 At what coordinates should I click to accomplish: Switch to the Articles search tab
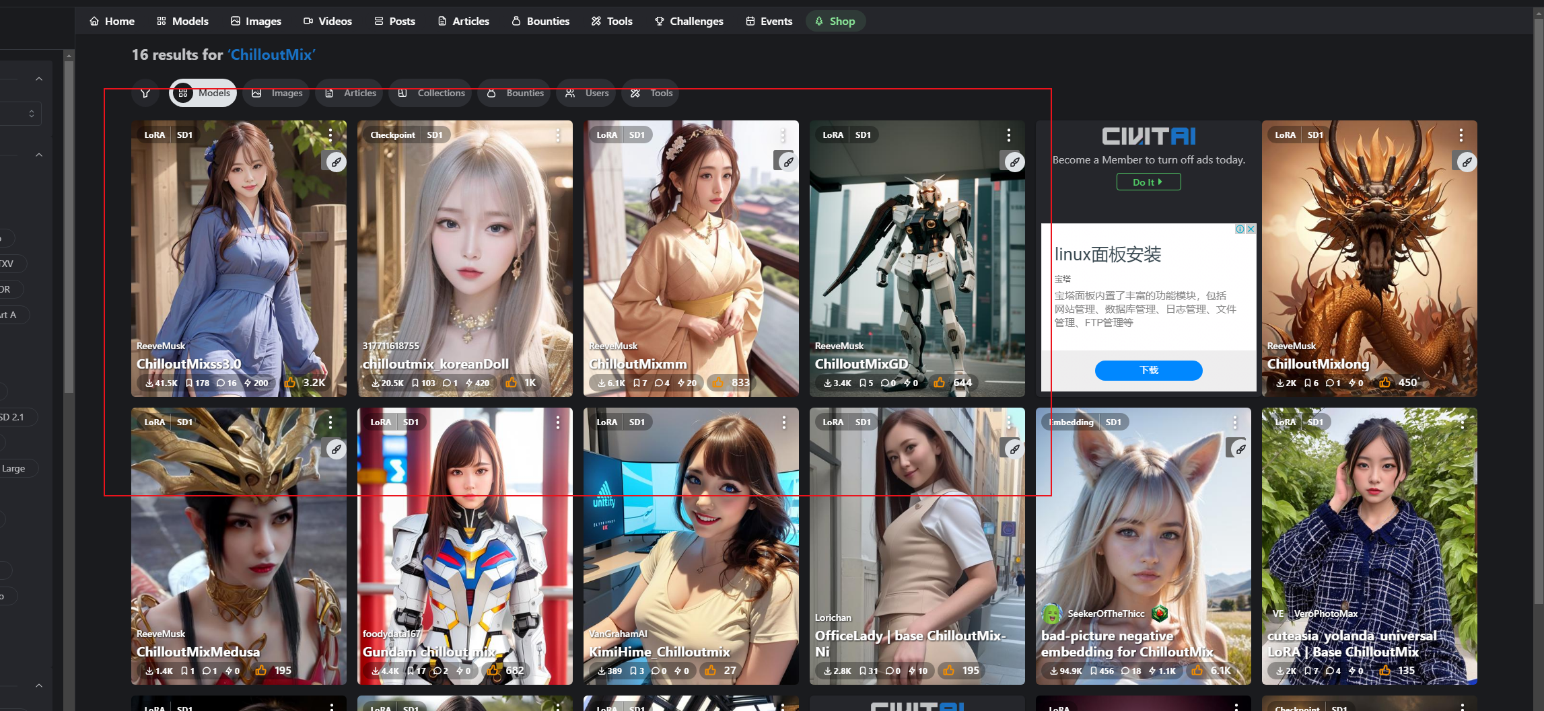(x=350, y=93)
